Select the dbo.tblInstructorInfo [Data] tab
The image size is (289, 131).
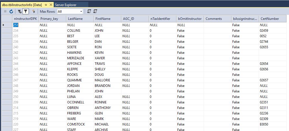22,5
